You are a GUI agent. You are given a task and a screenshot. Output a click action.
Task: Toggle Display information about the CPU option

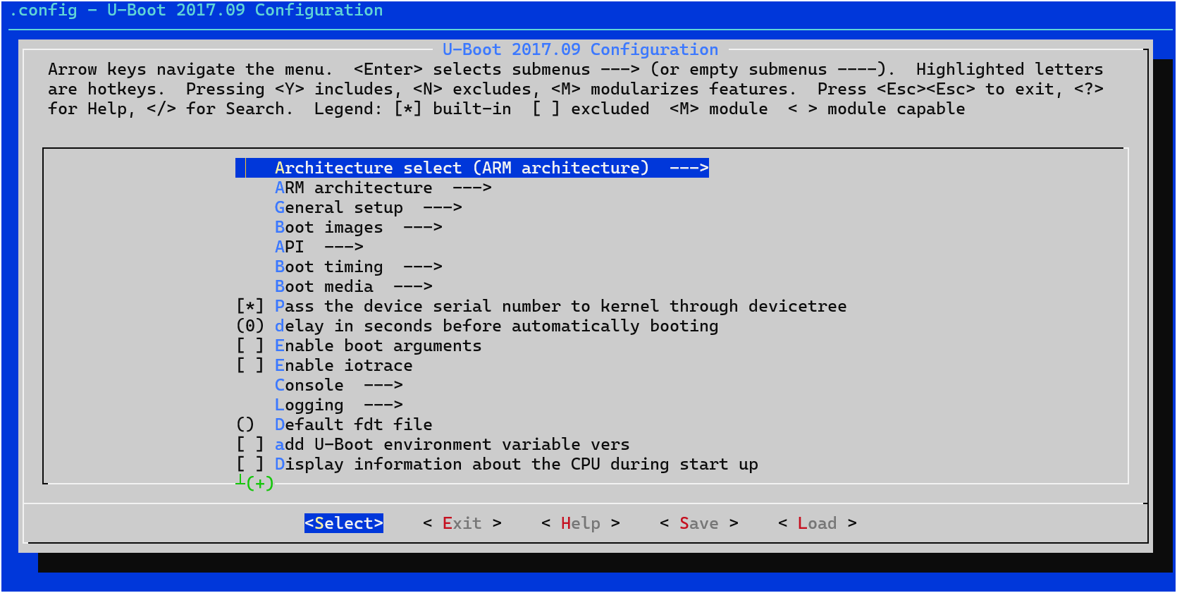pyautogui.click(x=249, y=464)
